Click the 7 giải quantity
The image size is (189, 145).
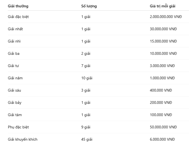[x=86, y=66]
